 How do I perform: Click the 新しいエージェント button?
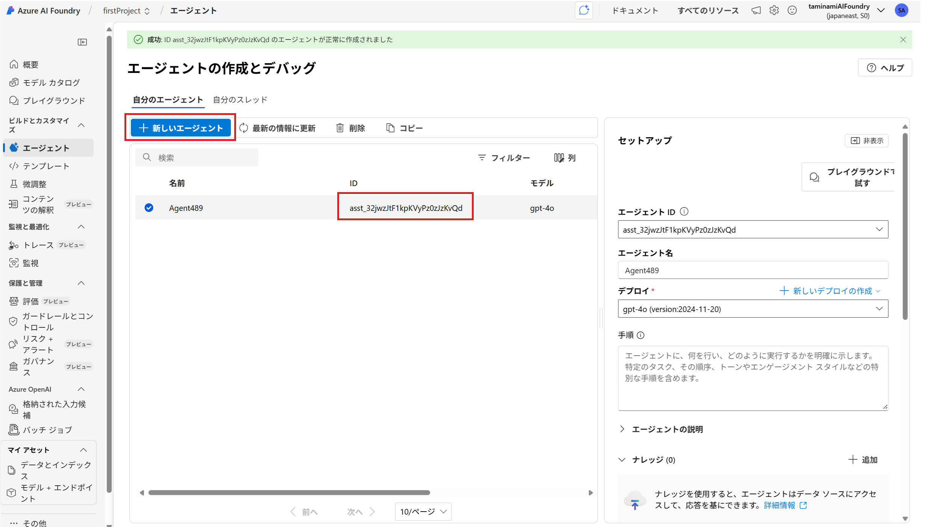(x=181, y=128)
